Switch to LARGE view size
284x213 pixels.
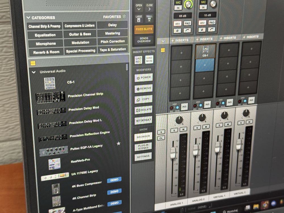[x=139, y=18]
